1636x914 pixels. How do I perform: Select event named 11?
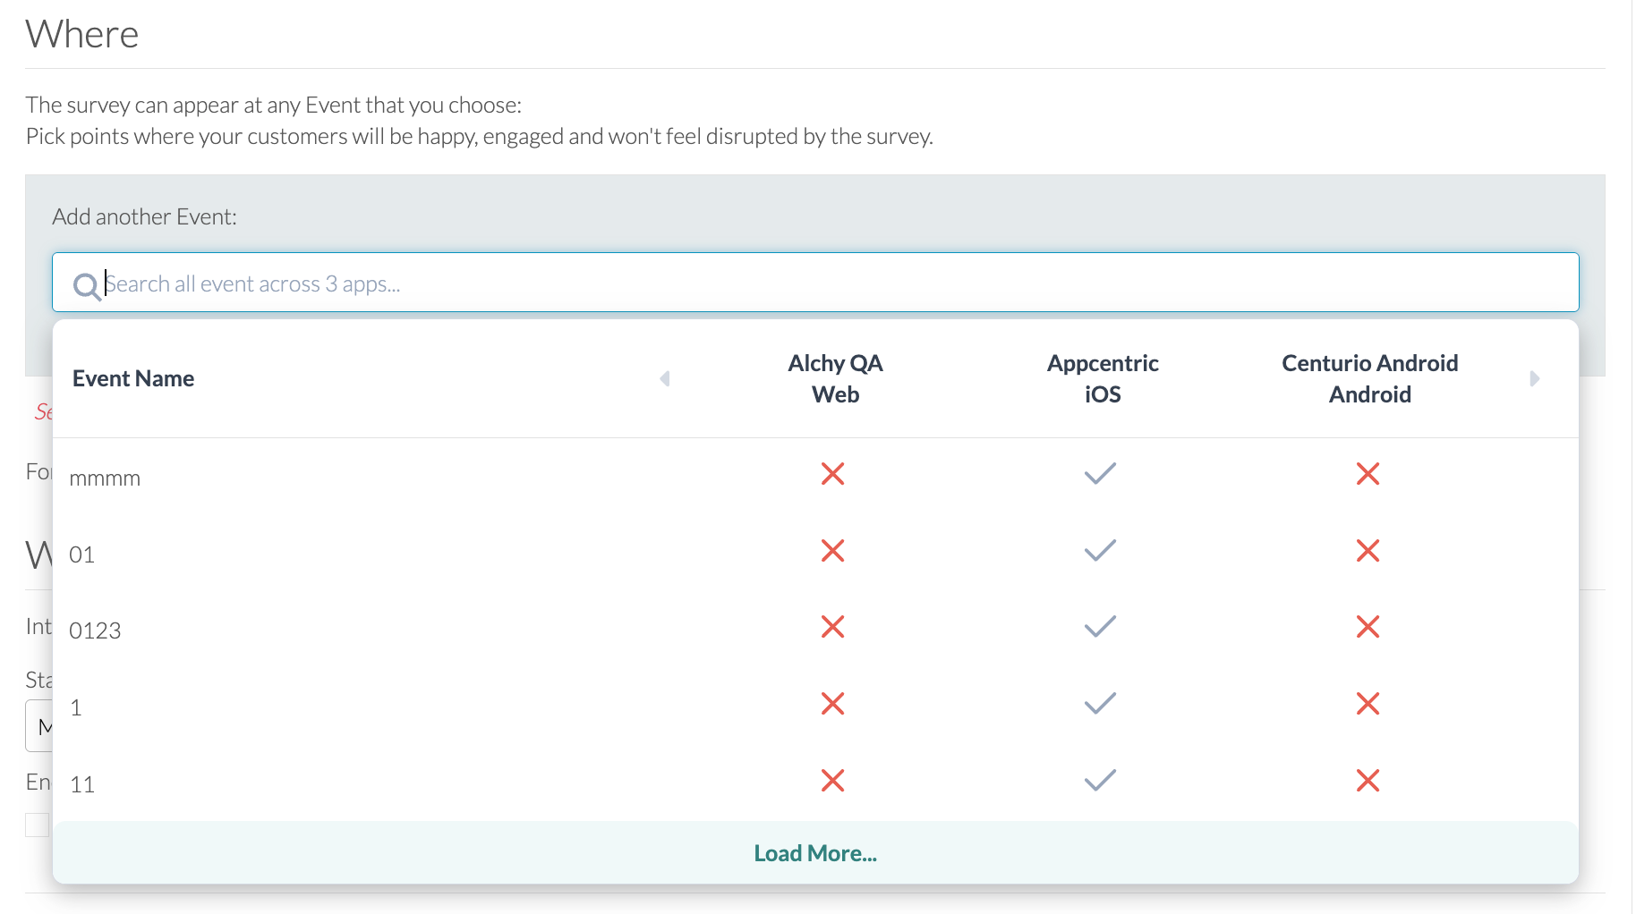coord(82,785)
